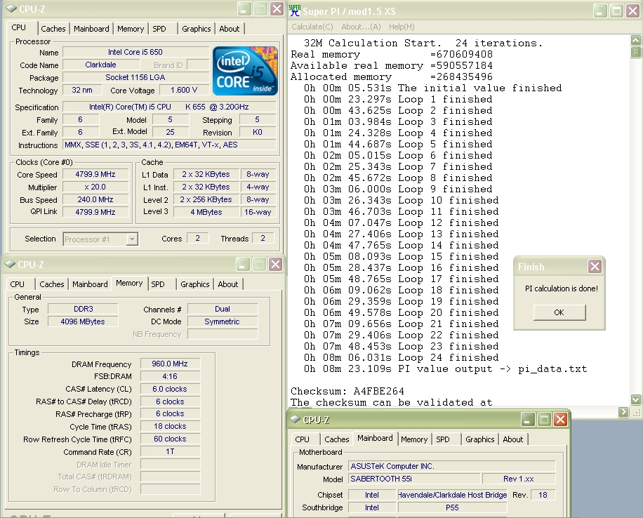The width and height of the screenshot is (643, 518).
Task: Open SPD tab in the mainboard CPU-Z window
Action: click(x=443, y=439)
